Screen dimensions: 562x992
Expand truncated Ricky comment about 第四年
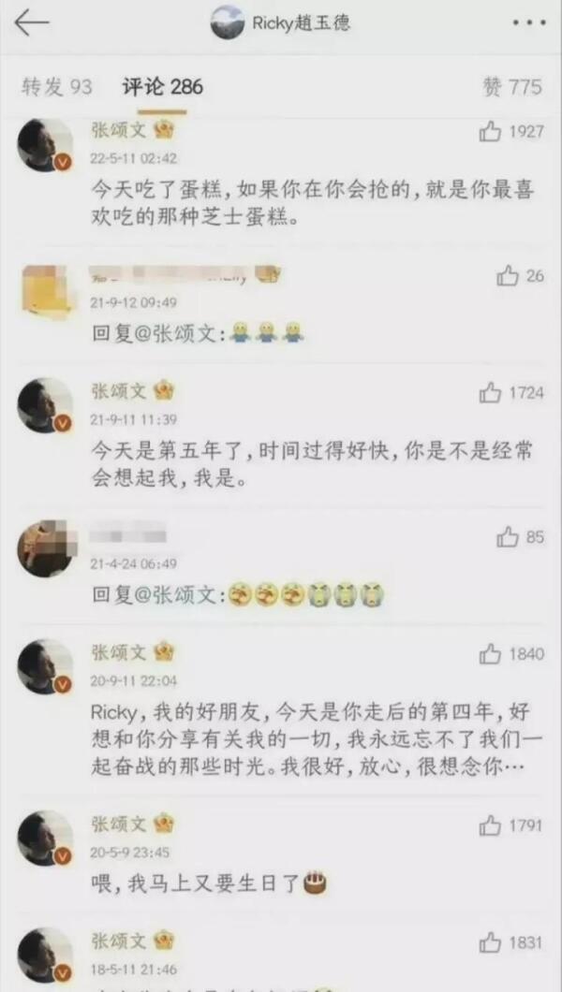pos(310,741)
